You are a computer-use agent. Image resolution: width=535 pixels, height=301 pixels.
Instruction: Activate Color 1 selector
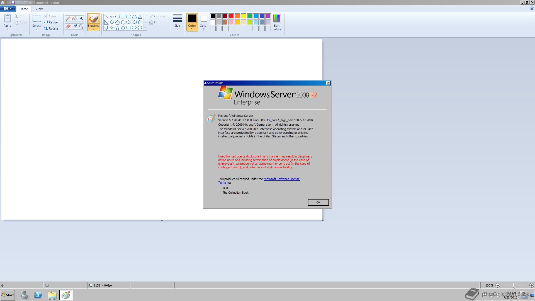click(192, 22)
